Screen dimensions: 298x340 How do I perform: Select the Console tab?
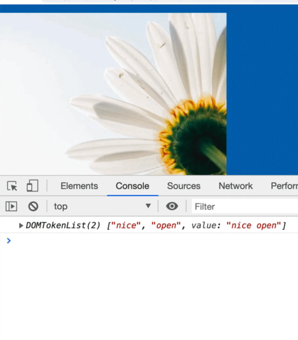133,186
